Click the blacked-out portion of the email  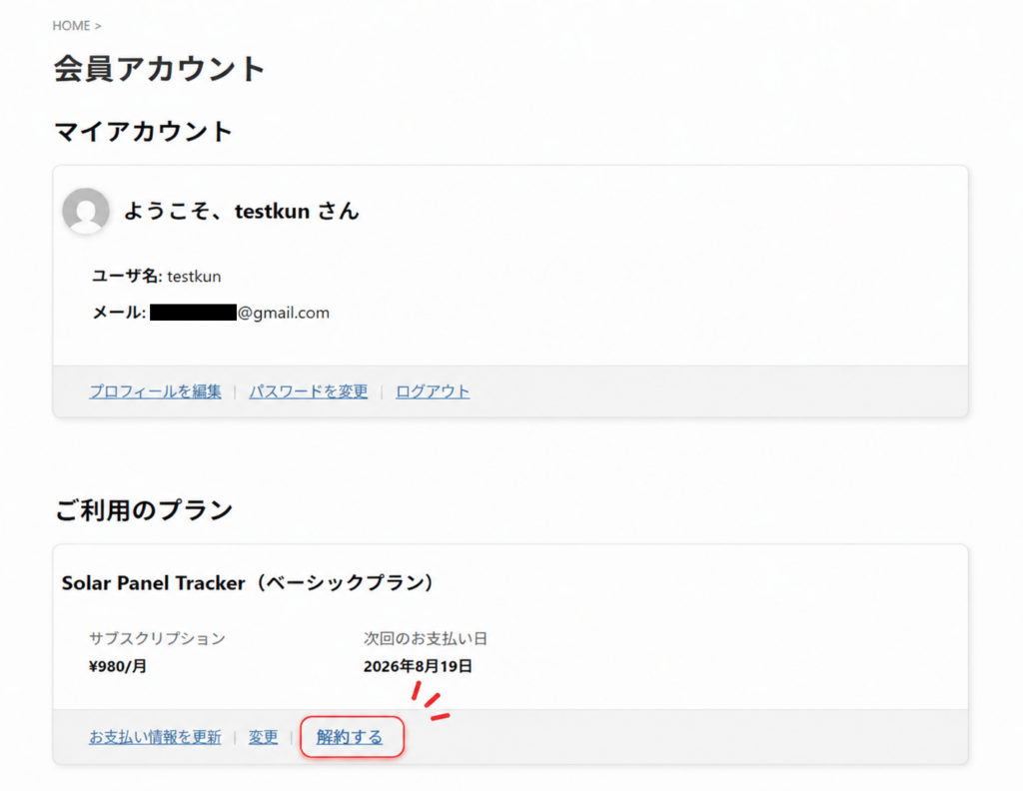click(193, 313)
